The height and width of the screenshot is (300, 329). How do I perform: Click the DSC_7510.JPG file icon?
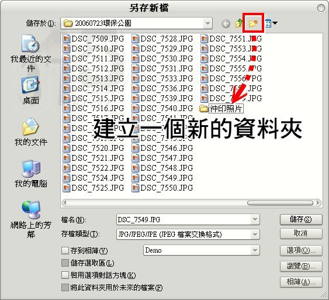[x=66, y=49]
